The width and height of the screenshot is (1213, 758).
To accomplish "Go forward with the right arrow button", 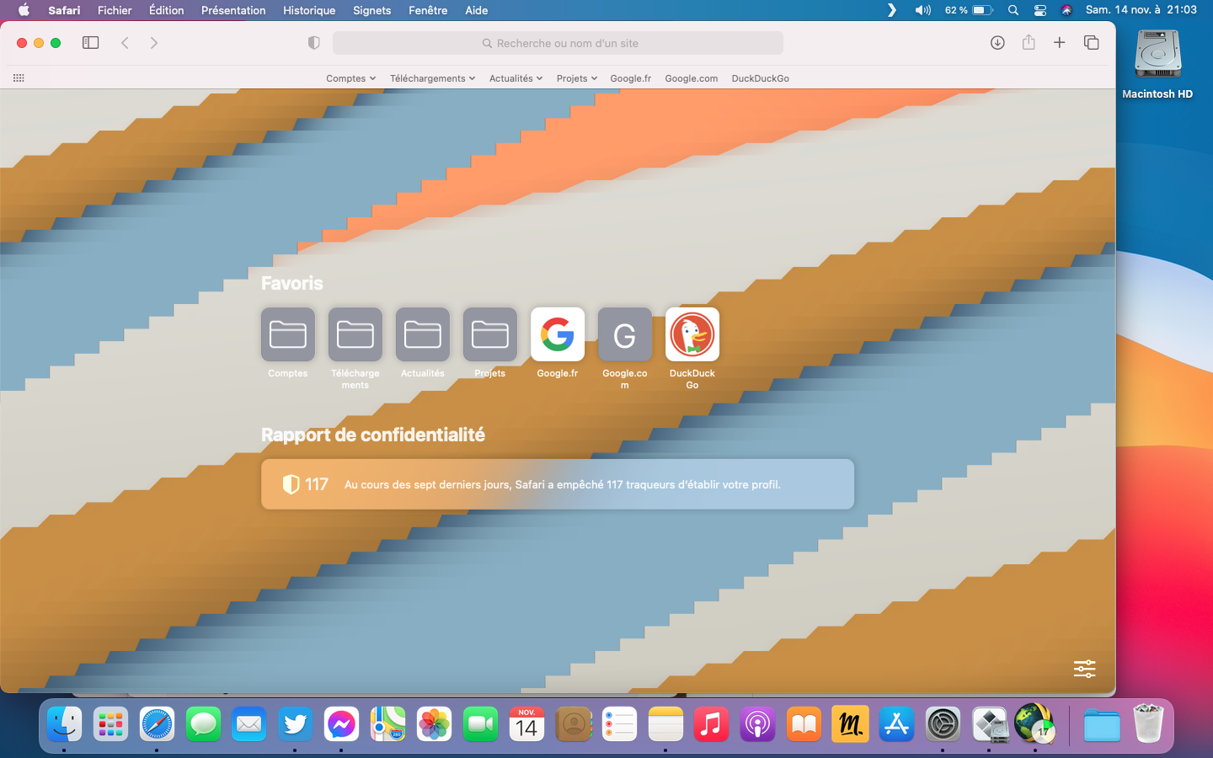I will pos(154,43).
